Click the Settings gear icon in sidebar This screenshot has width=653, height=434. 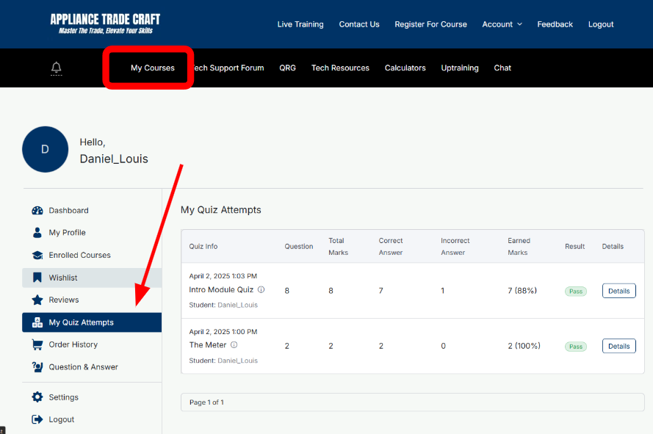[37, 397]
